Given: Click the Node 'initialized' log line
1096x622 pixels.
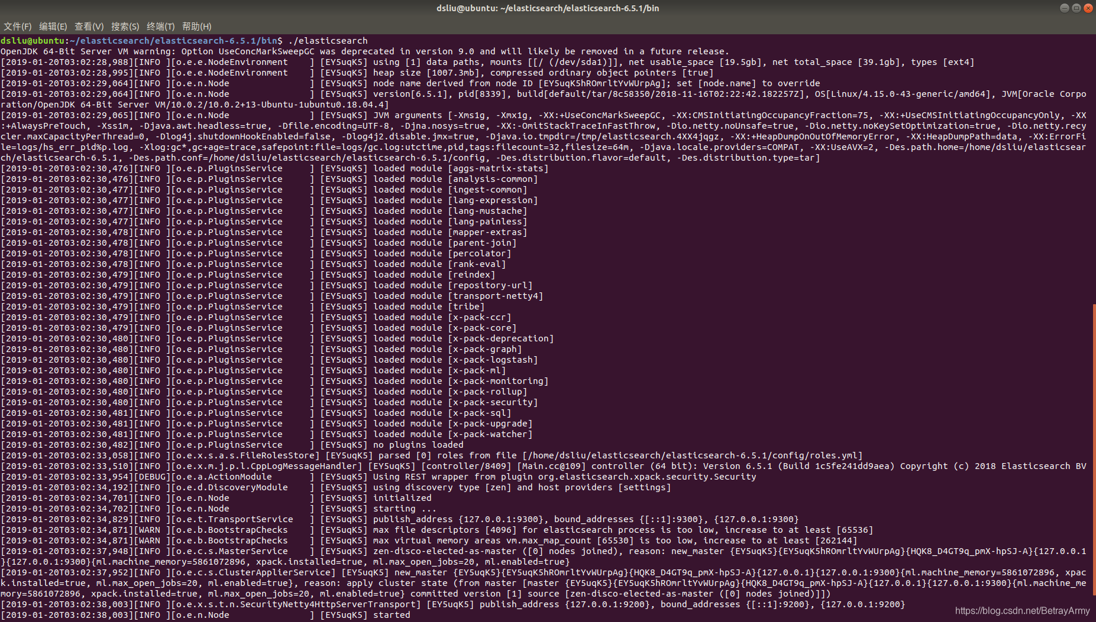Looking at the screenshot, I should (x=216, y=498).
